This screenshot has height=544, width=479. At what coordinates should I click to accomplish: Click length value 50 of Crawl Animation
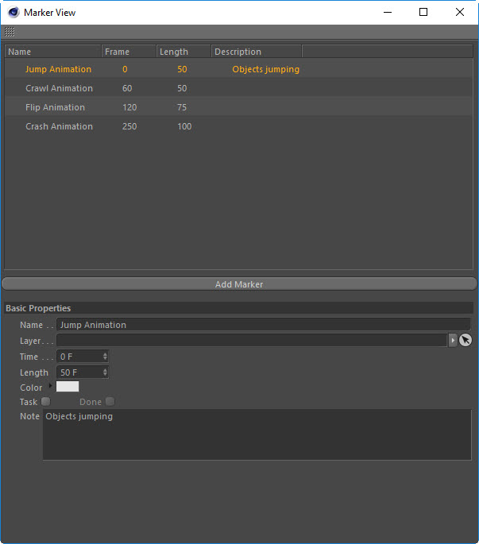(182, 88)
